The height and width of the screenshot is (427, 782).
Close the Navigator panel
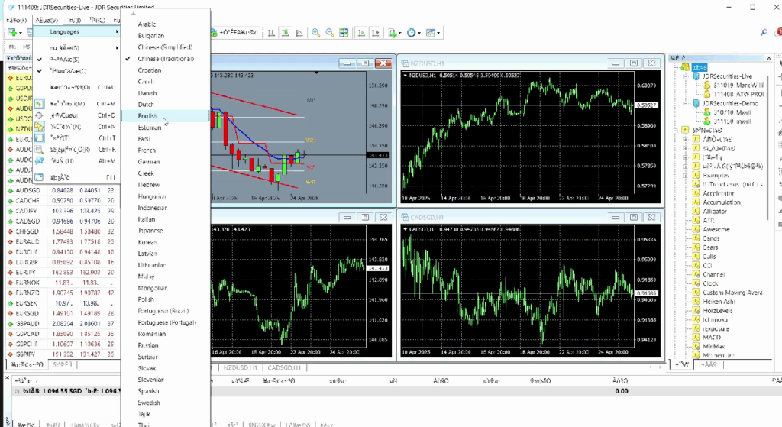768,58
